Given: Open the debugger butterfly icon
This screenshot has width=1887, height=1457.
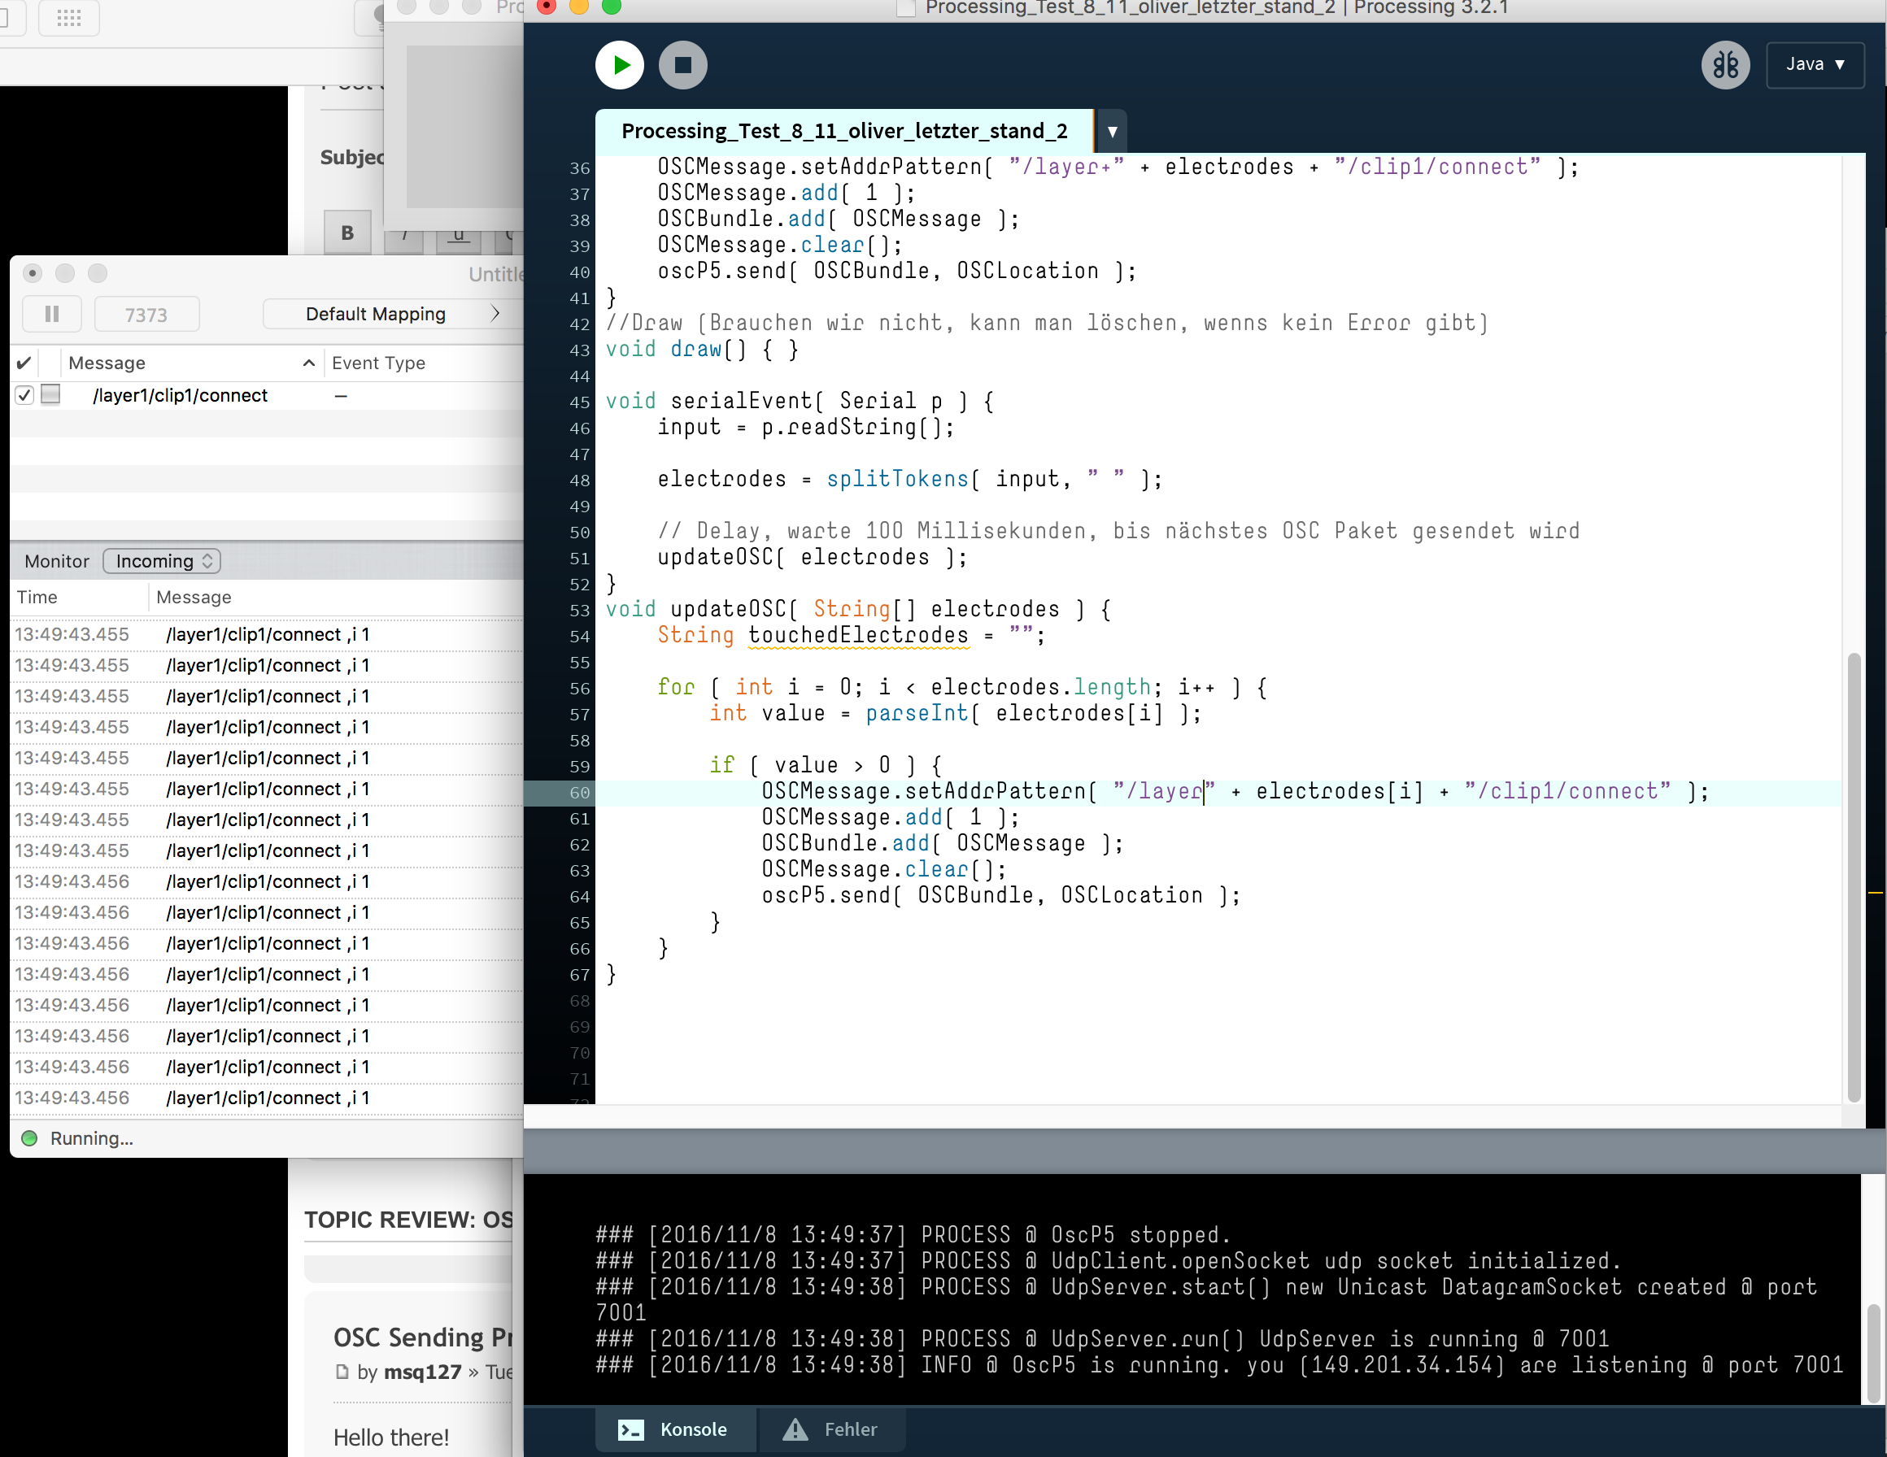Looking at the screenshot, I should [1724, 65].
